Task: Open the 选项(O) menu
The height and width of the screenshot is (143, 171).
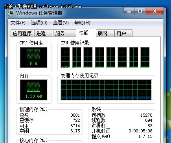Action: point(39,23)
